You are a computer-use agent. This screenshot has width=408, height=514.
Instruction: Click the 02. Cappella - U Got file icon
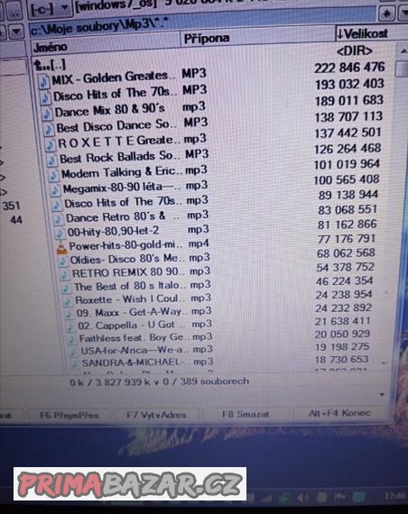(70, 326)
